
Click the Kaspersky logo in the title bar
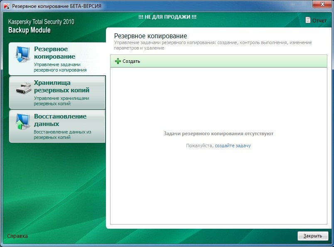pos(7,6)
